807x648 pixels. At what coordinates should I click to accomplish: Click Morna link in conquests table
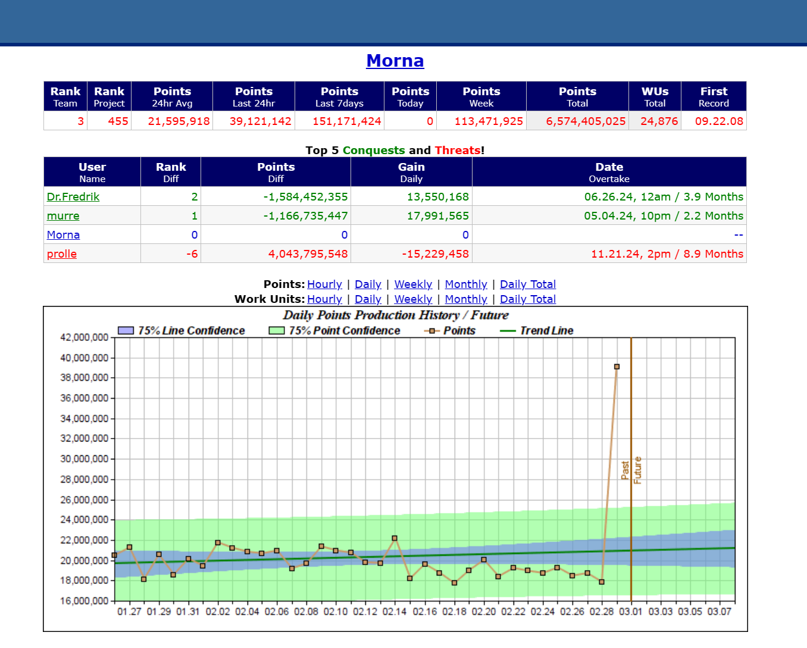click(x=63, y=234)
